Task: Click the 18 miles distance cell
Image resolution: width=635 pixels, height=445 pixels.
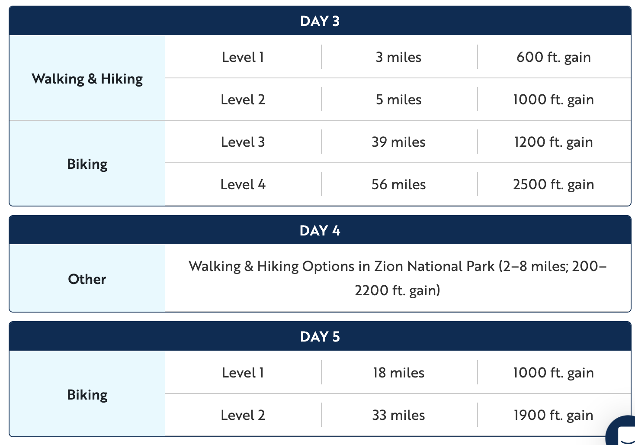Action: pos(398,373)
